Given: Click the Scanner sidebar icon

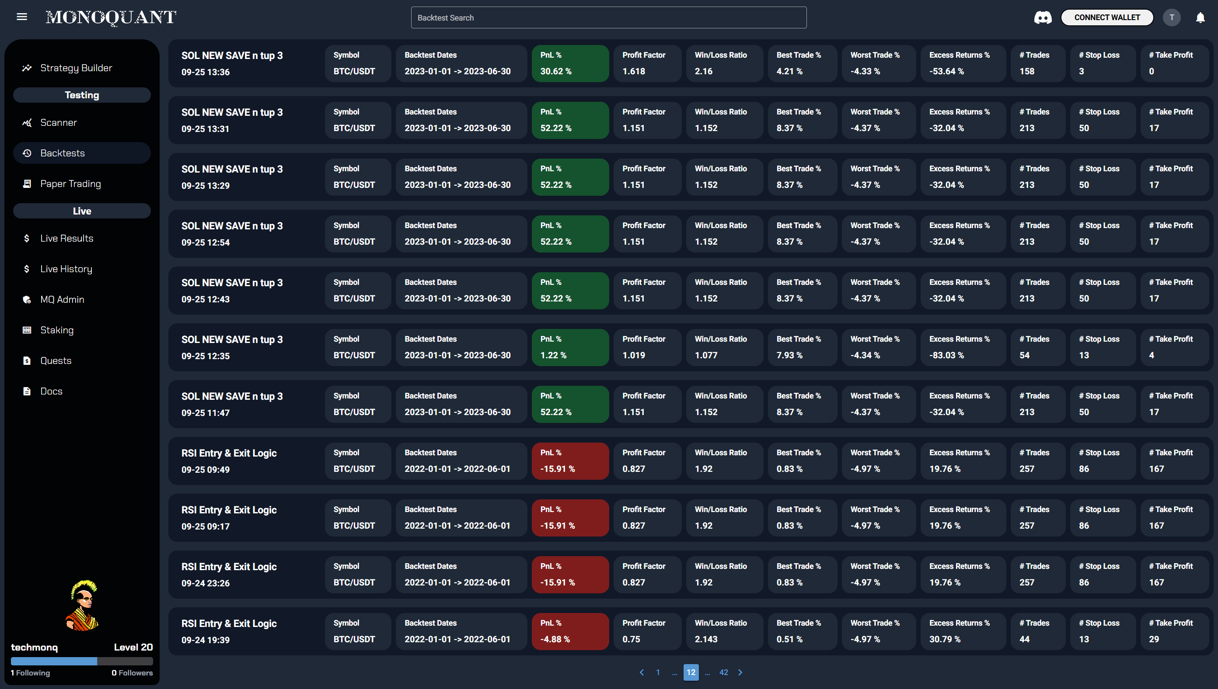Looking at the screenshot, I should click(27, 123).
